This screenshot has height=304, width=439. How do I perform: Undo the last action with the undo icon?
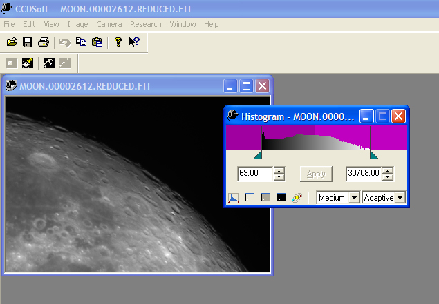click(65, 43)
